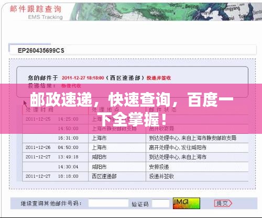Click the captcha image JMGI
The height and width of the screenshot is (218, 262).
click(x=187, y=203)
